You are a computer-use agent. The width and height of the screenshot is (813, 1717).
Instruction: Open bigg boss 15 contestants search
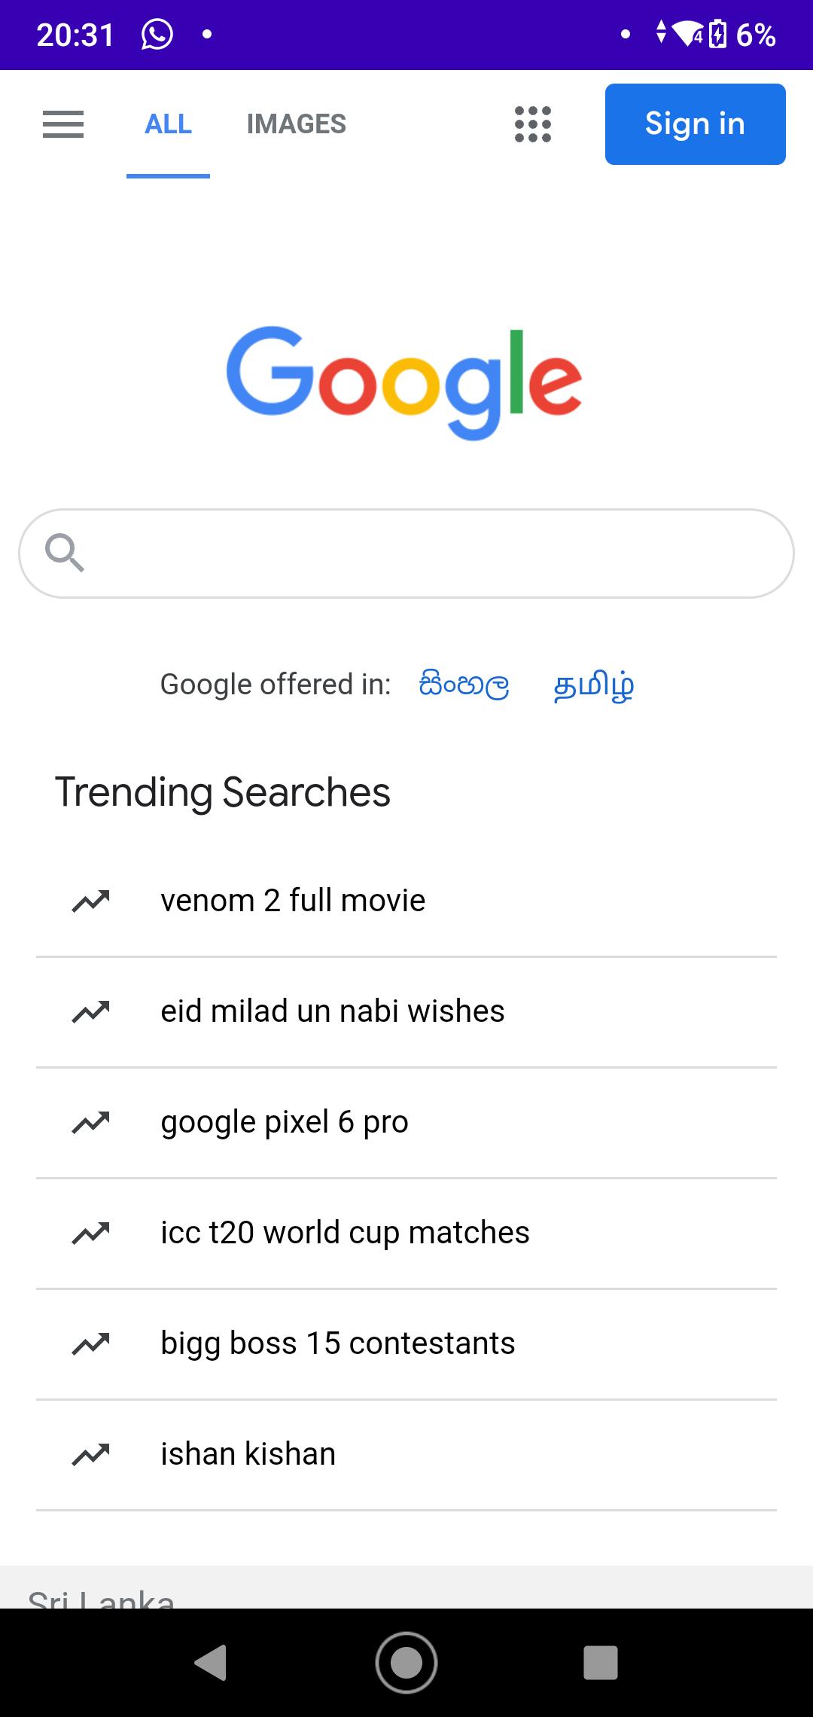pyautogui.click(x=406, y=1343)
